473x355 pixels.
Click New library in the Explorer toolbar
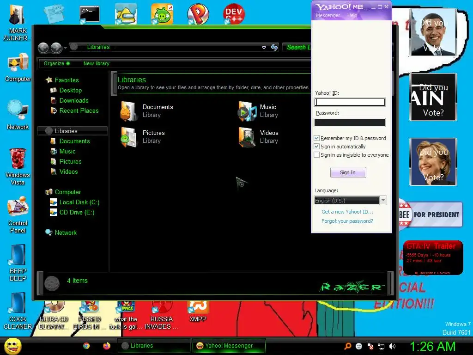(x=96, y=63)
